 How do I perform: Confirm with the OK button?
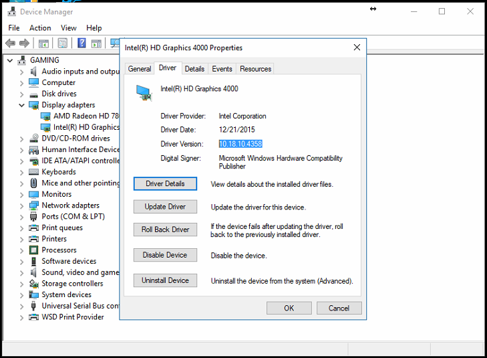click(x=289, y=308)
